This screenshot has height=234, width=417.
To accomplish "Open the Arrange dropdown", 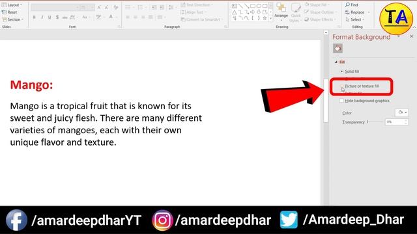I will point(281,12).
